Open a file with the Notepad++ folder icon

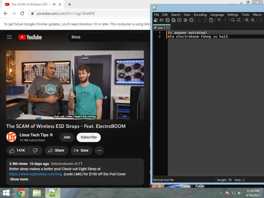[161, 20]
